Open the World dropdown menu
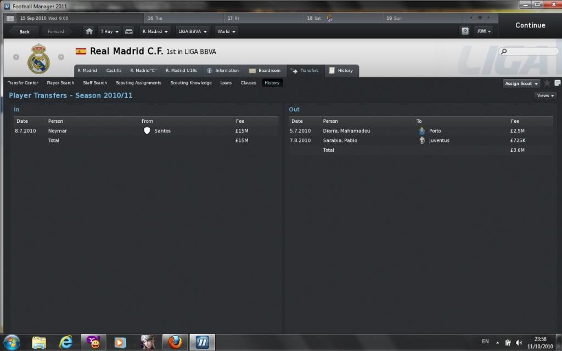562x351 pixels. 226,31
